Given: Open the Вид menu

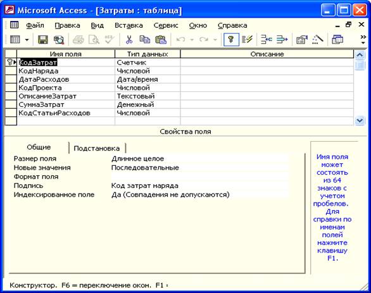Looking at the screenshot, I should click(x=97, y=25).
